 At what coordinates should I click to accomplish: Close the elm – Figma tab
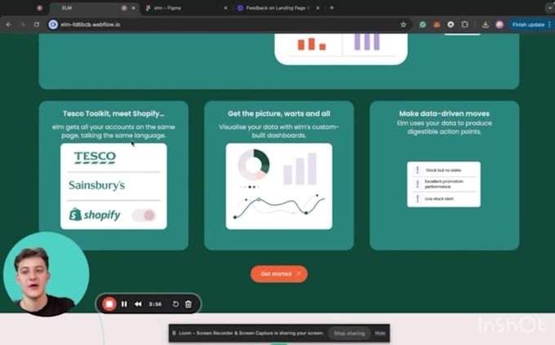tap(225, 8)
